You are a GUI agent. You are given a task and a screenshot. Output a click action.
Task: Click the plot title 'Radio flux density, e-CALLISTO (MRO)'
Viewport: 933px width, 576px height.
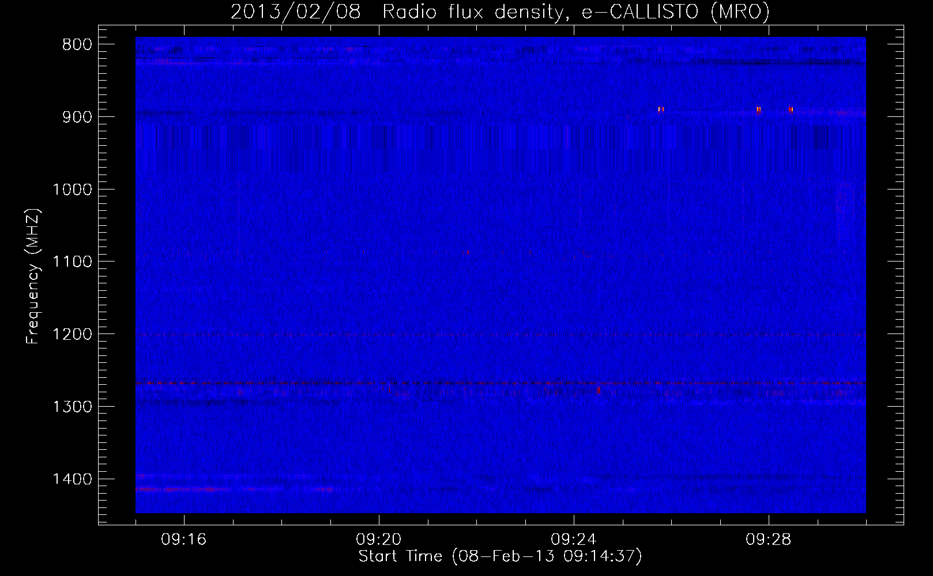pos(576,12)
